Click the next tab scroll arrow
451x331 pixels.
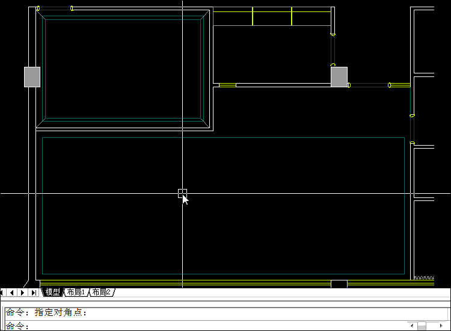pos(23,292)
